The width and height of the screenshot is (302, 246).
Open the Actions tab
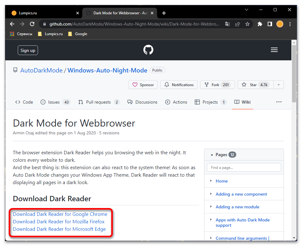point(176,102)
